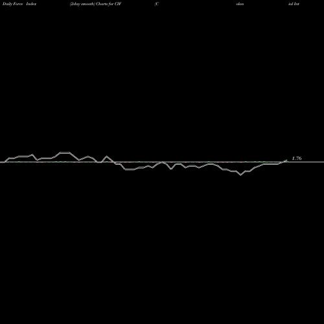Click the 1.76 force index value label
The height and width of the screenshot is (324, 324).
point(297,158)
